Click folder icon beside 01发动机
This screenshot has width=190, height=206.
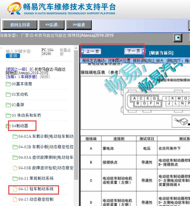pos(8,95)
